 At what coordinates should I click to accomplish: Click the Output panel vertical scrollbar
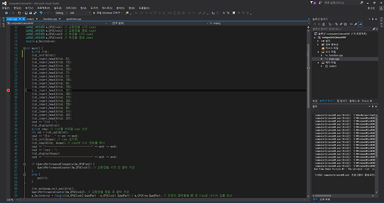pos(377,153)
